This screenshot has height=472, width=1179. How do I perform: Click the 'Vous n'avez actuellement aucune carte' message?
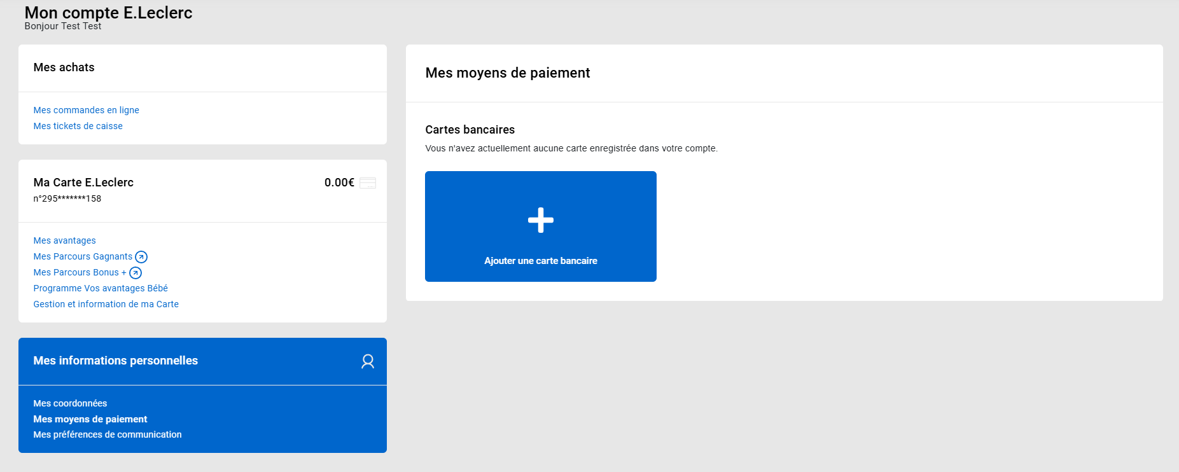[571, 148]
